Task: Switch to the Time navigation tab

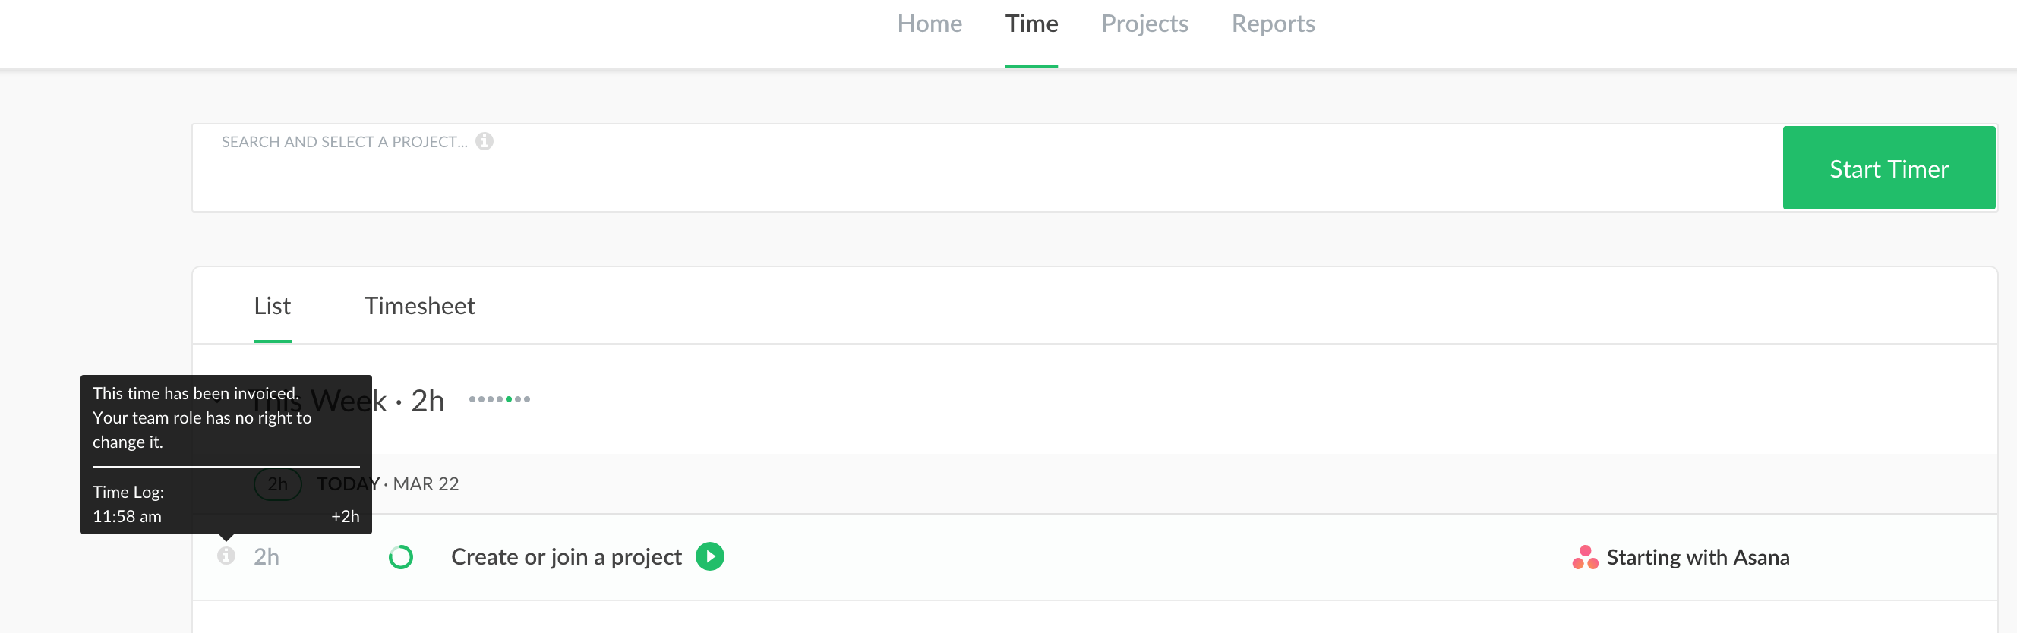Action: click(1031, 24)
